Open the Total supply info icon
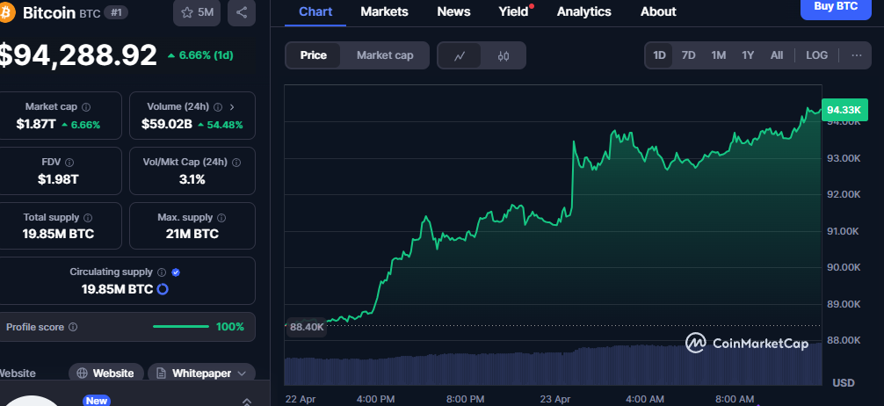 click(x=88, y=218)
